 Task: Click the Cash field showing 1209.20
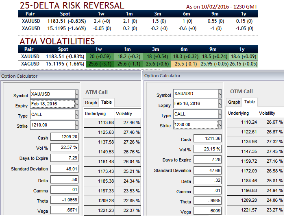[x=64, y=137]
